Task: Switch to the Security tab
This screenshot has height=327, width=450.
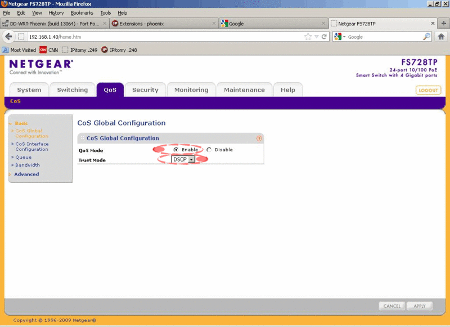Action: tap(145, 90)
